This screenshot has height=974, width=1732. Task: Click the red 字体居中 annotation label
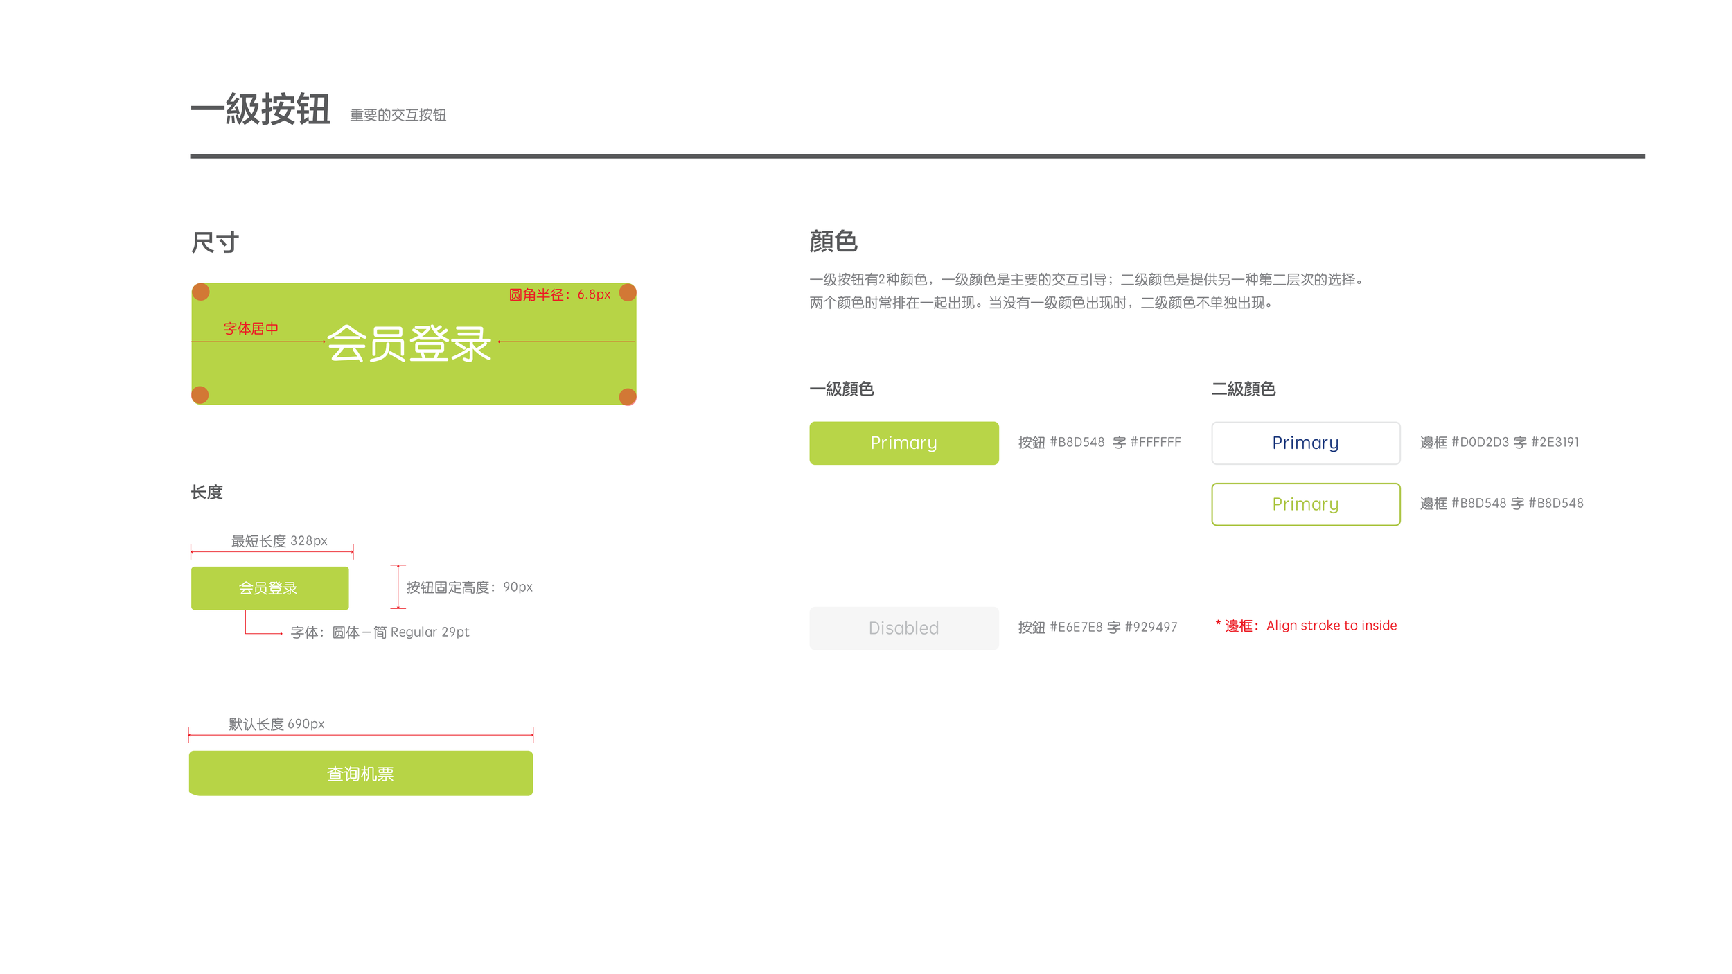coord(249,328)
